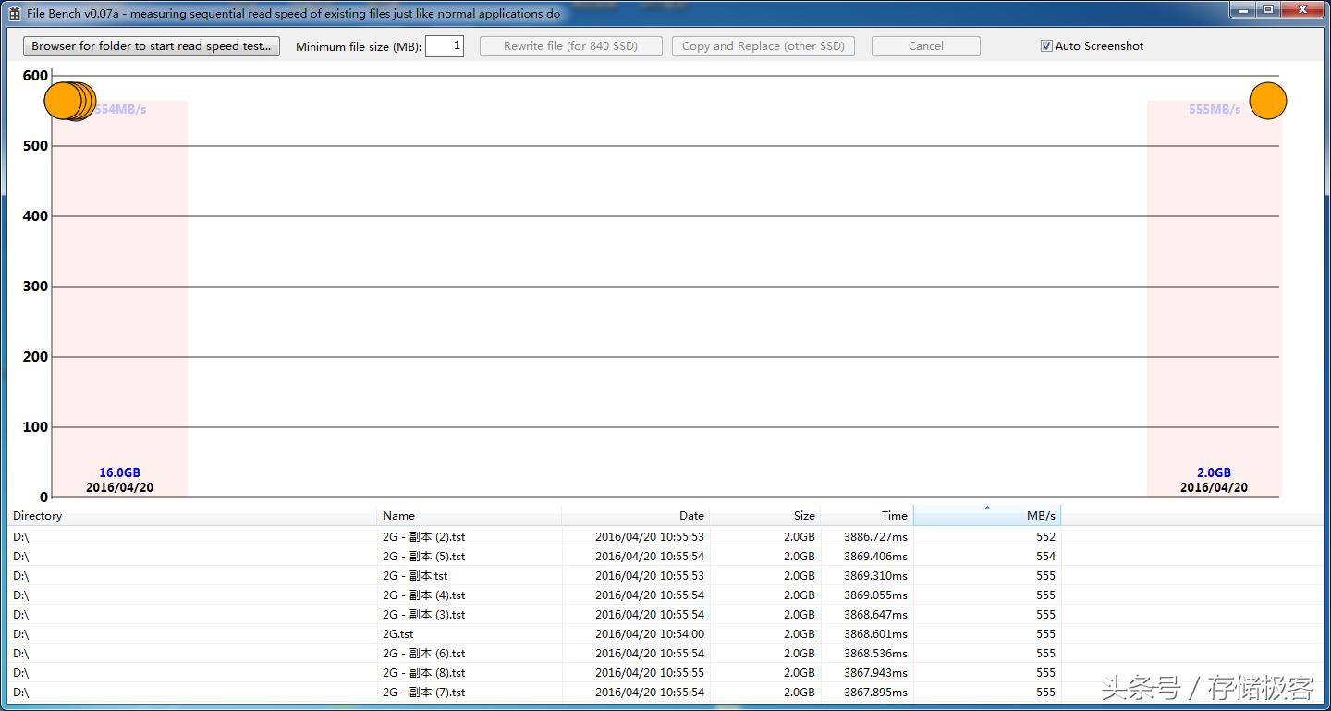Screen dimensions: 1331x711
Task: Sort list by Directory column header
Action: tap(192, 515)
